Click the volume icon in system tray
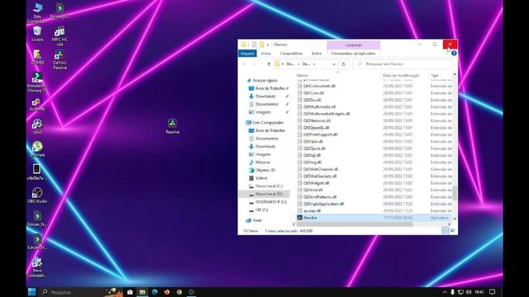 469,292
